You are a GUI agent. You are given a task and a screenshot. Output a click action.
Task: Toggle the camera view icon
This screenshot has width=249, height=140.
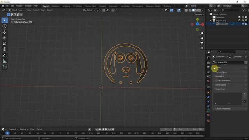tap(202, 43)
